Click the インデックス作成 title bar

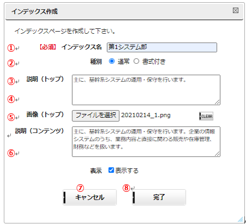[x=124, y=11]
